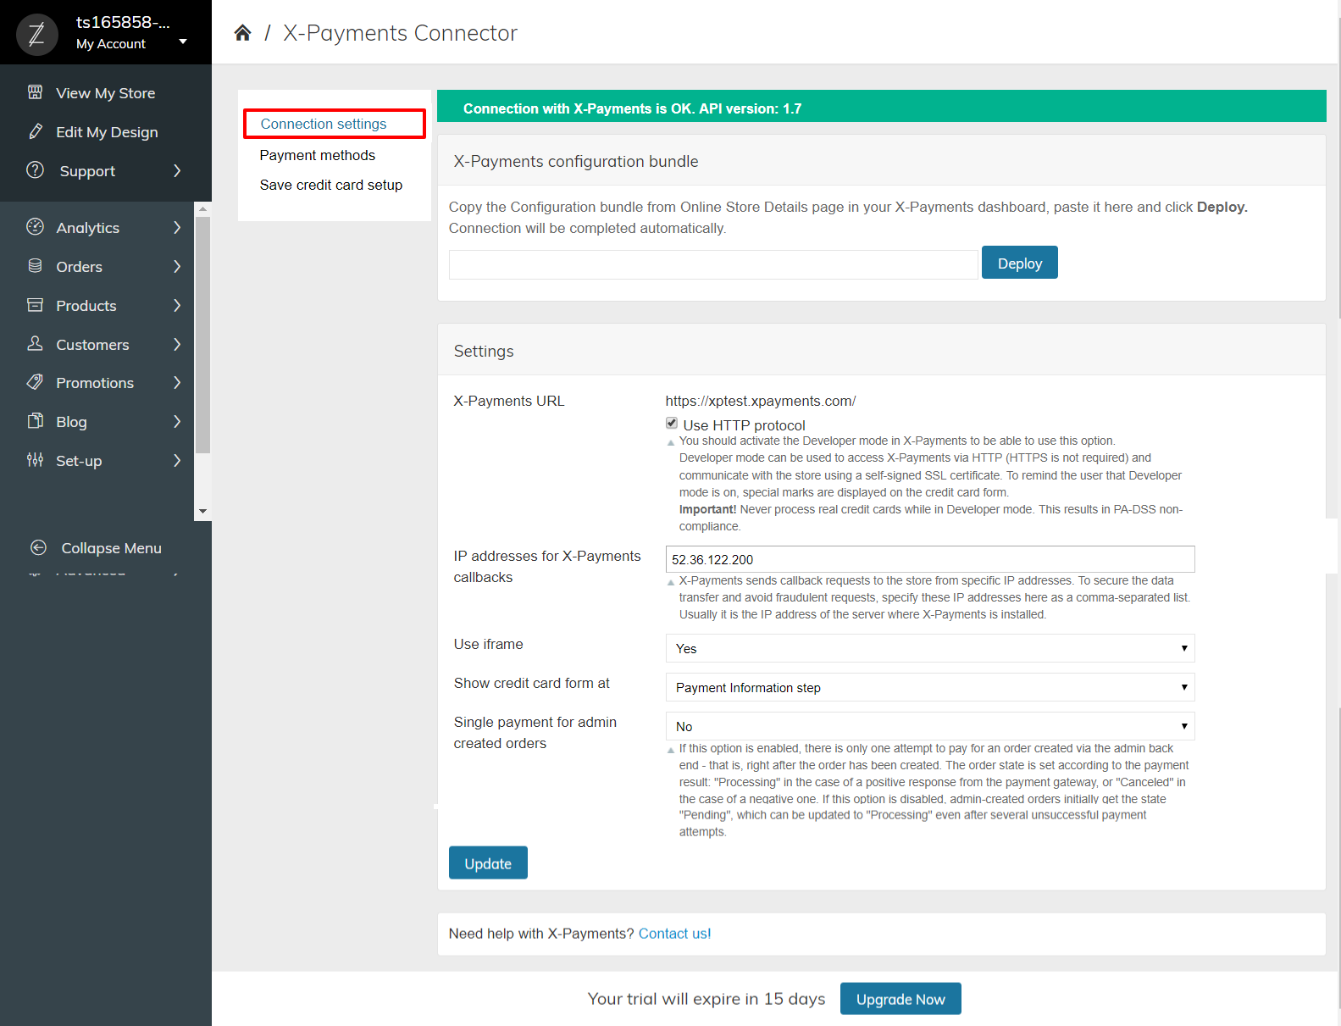Open View My Store storefront icon
This screenshot has width=1341, height=1026.
pyautogui.click(x=35, y=92)
